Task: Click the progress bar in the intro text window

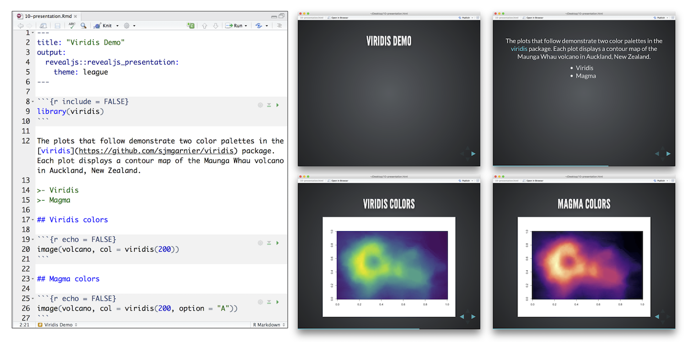Action: tap(584, 166)
